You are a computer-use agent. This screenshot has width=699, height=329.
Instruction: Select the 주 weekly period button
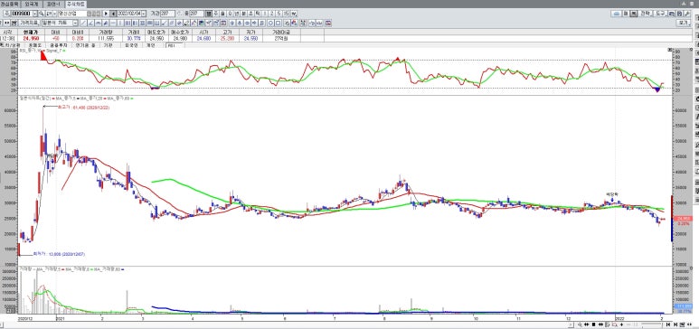[216, 14]
